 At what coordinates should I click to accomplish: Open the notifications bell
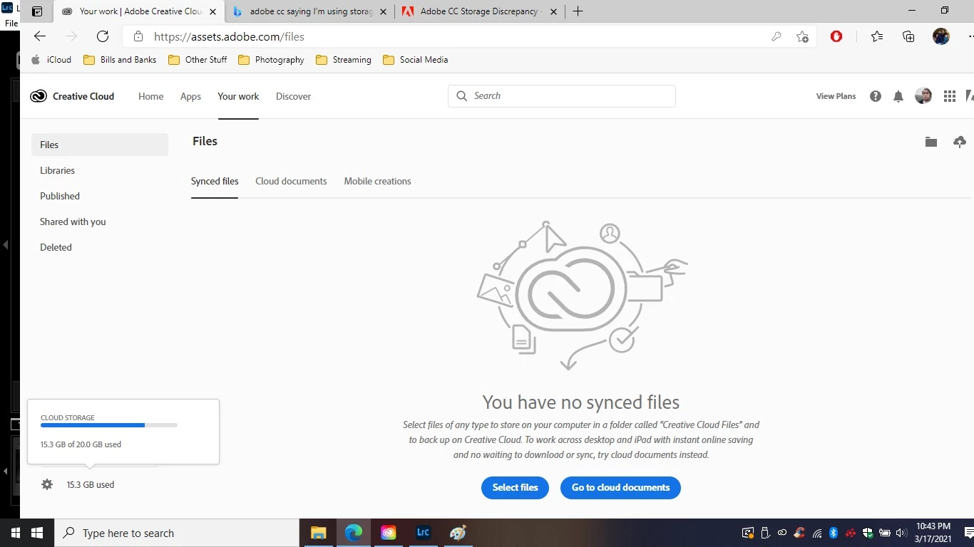click(898, 96)
